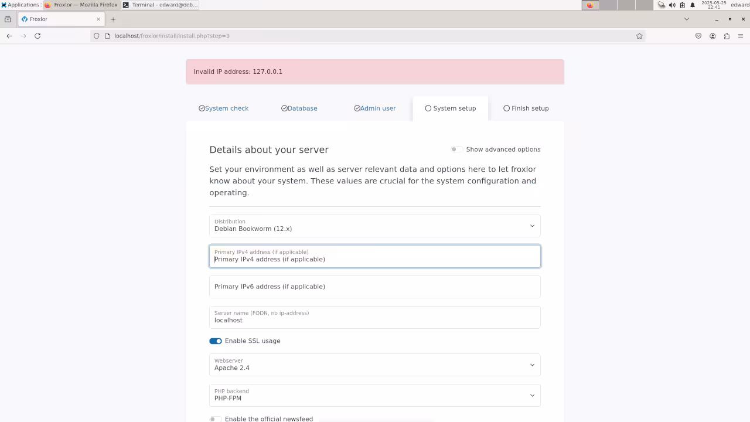Screen dimensions: 750x422
Task: Click the date and time clock in panel
Action: (x=714, y=5)
